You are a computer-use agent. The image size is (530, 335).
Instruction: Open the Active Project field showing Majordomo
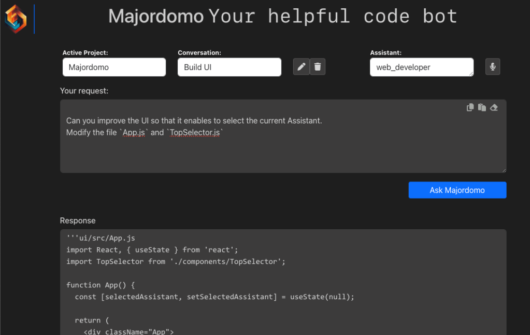(x=114, y=67)
